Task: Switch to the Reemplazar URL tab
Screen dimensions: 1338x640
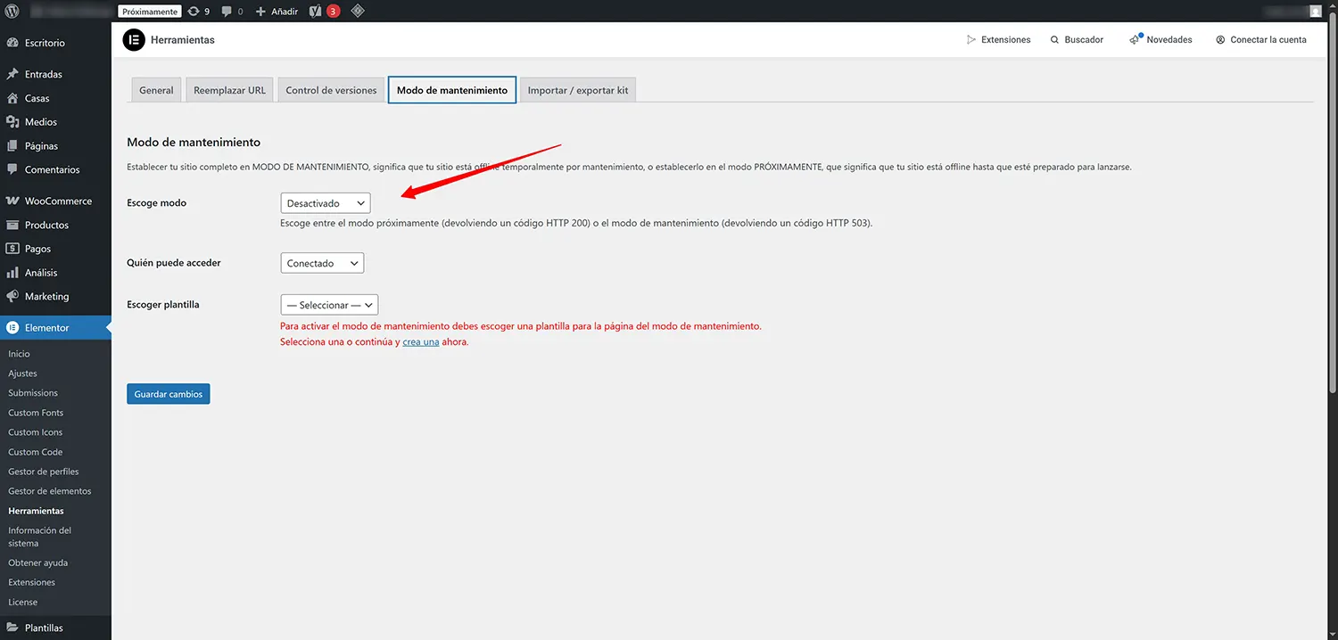Action: point(229,90)
